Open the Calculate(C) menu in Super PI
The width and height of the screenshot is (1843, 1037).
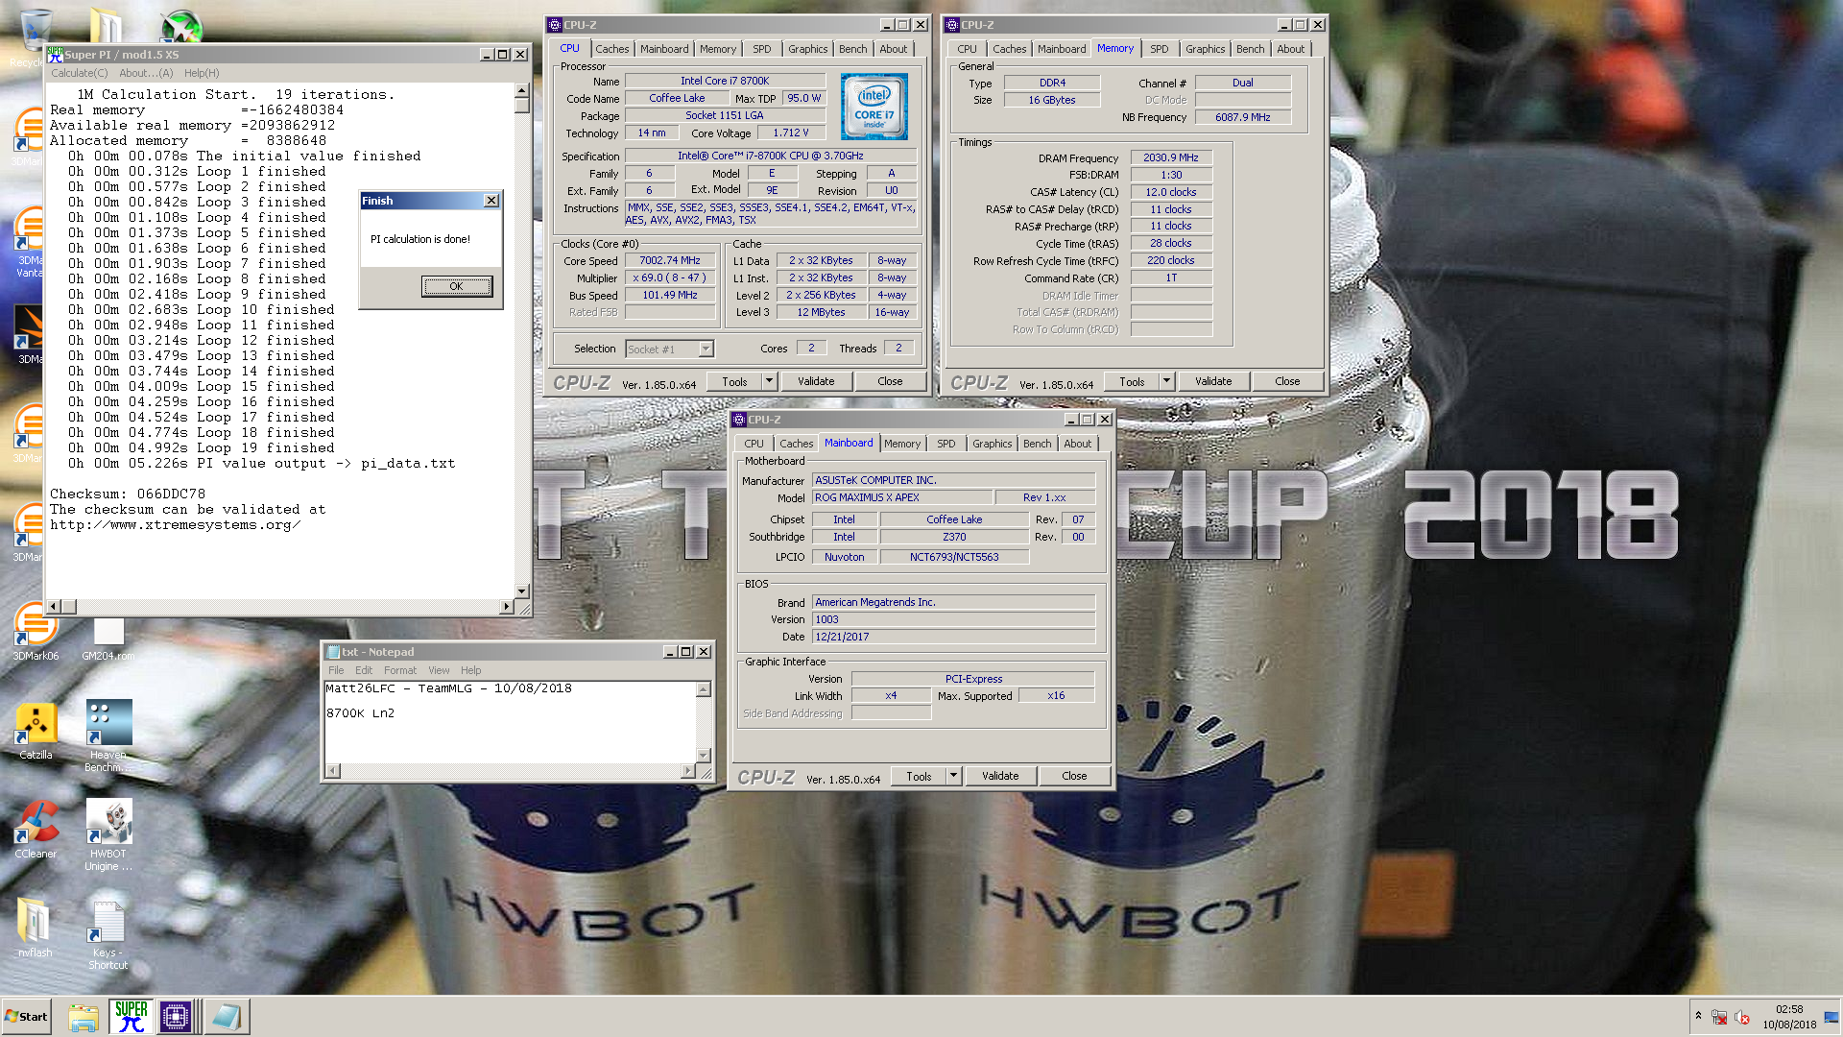click(79, 73)
